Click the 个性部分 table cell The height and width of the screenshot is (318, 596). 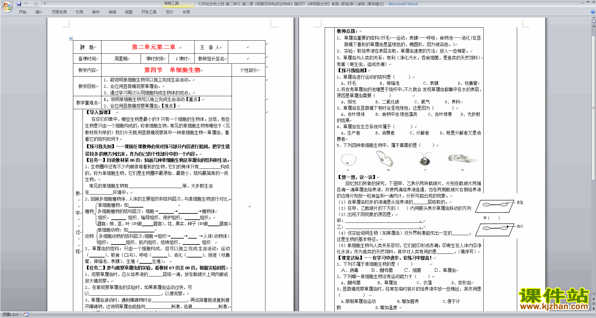click(x=249, y=70)
